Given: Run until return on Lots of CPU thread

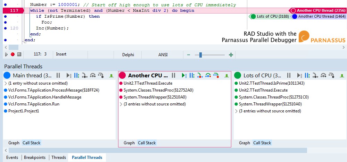Looking at the screenshot, I should (x=331, y=76).
